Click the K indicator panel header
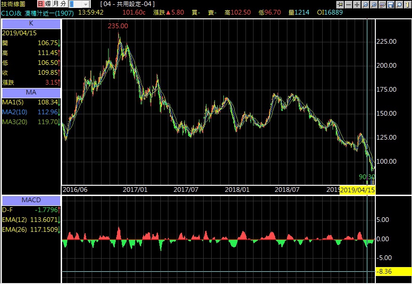The width and height of the screenshot is (412, 284). click(x=31, y=24)
